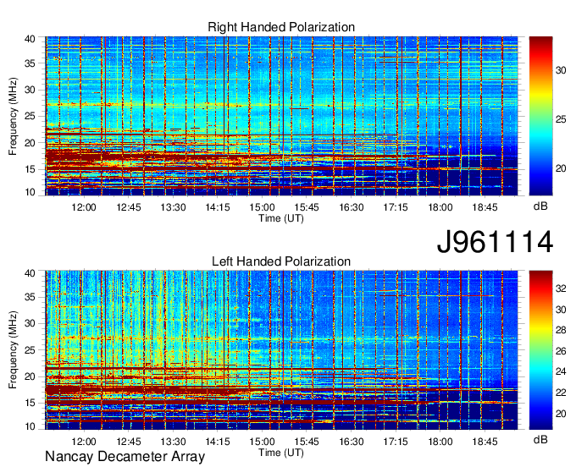Click the 15:45 time tick on left-handed plot
Screen dimensions: 576x467
point(307,441)
